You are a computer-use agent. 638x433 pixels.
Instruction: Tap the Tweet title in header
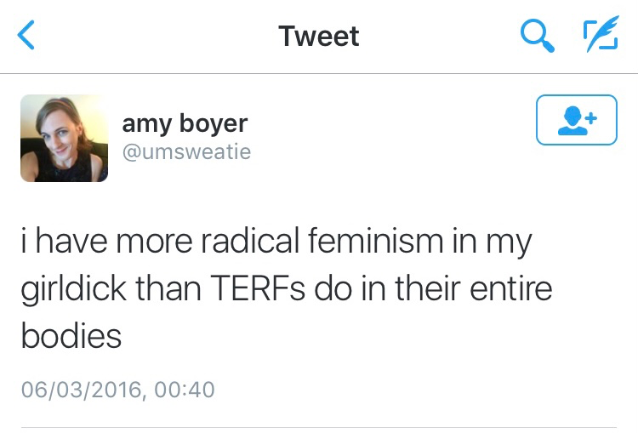pos(319,36)
